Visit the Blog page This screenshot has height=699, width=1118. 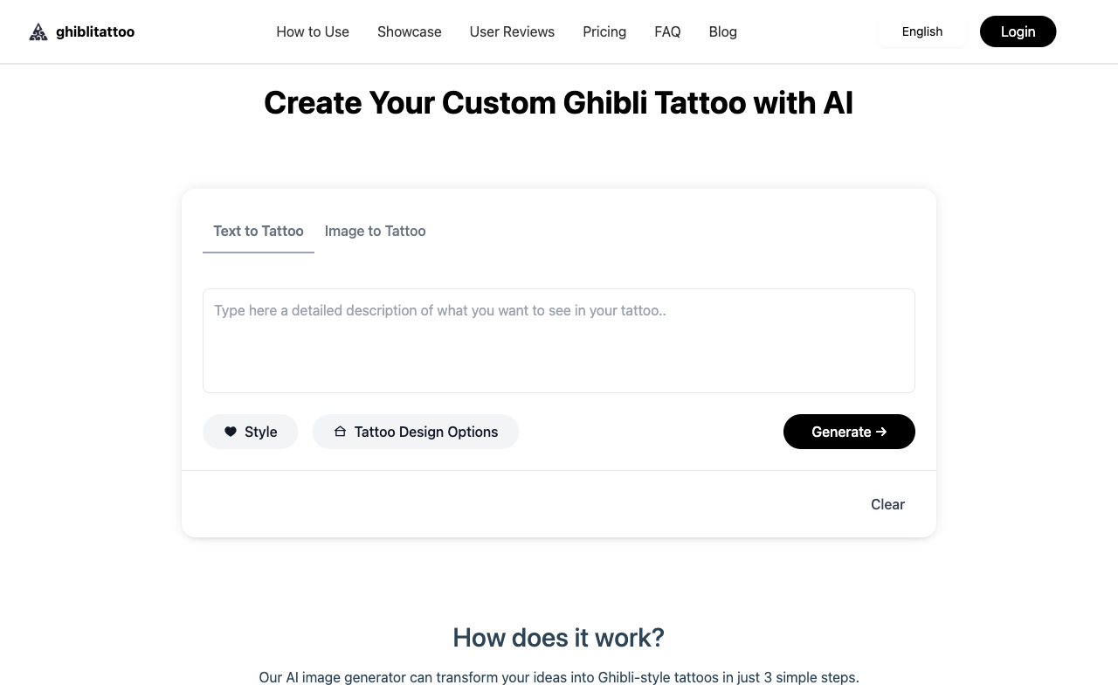coord(723,32)
